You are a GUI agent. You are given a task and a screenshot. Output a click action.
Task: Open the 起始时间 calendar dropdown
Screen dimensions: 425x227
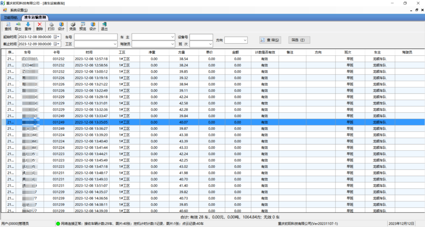57,37
